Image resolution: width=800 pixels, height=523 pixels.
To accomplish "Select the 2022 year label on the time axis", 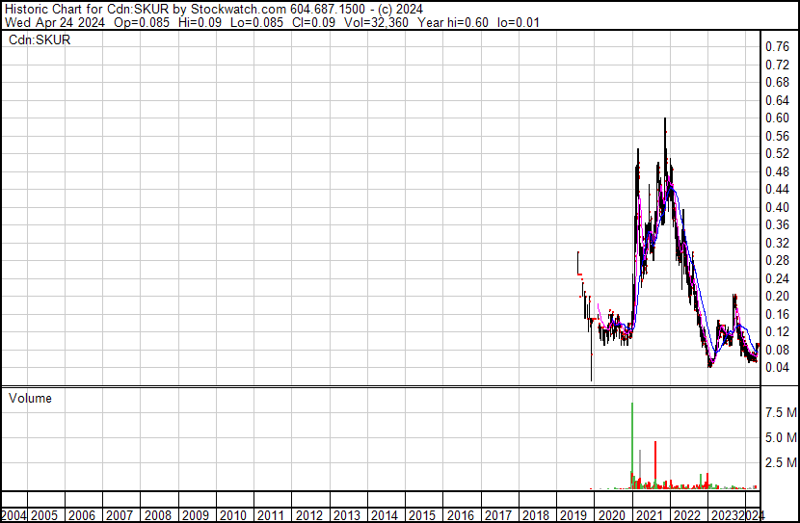I will [687, 515].
